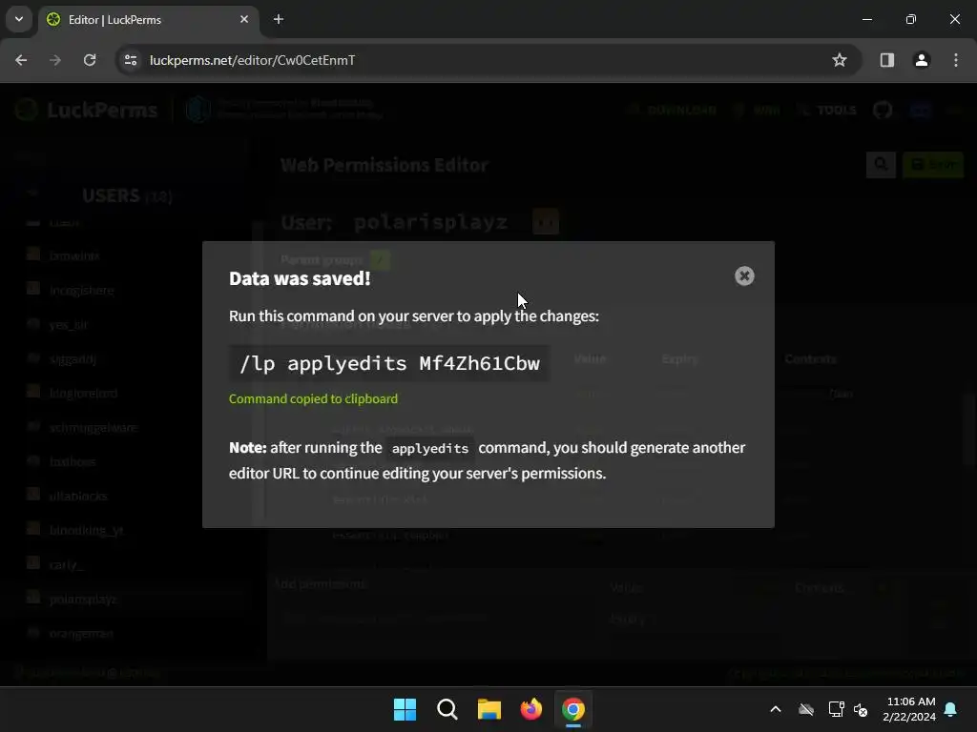Click the OneDrive tray icon
Viewport: 977px width, 732px height.
click(806, 709)
